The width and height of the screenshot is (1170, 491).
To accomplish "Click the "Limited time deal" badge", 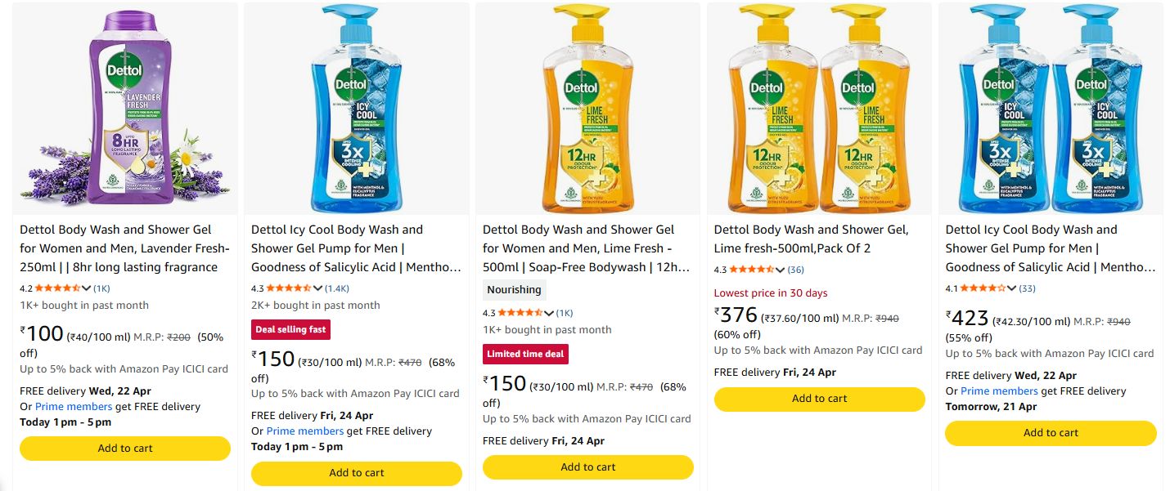I will point(525,354).
